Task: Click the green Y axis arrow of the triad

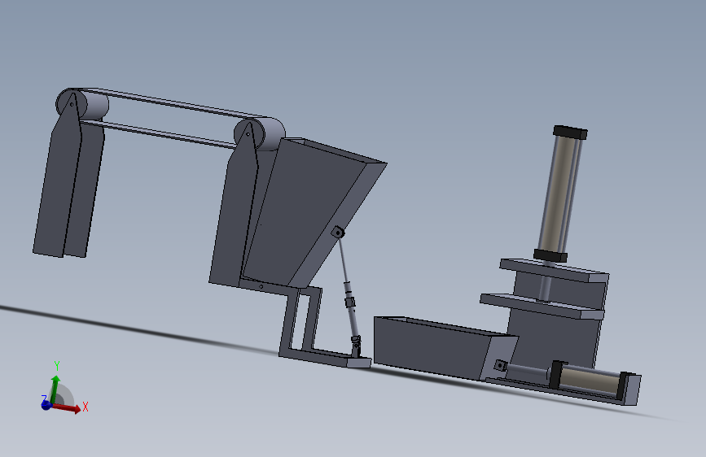Action: pos(55,389)
